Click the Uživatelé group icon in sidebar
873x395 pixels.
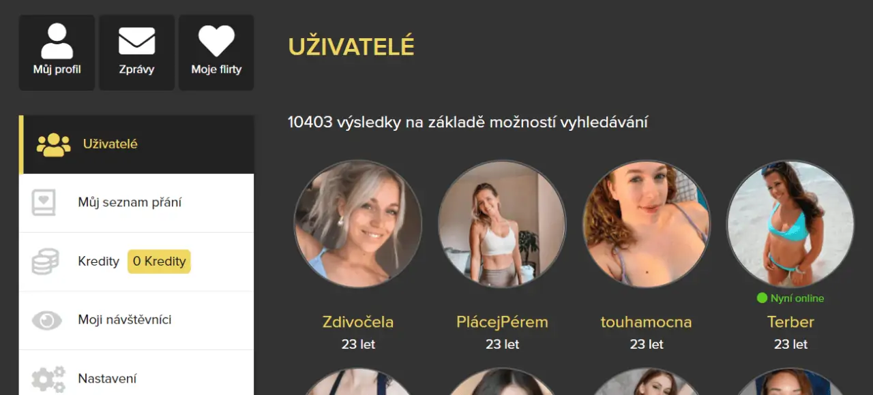pyautogui.click(x=53, y=144)
